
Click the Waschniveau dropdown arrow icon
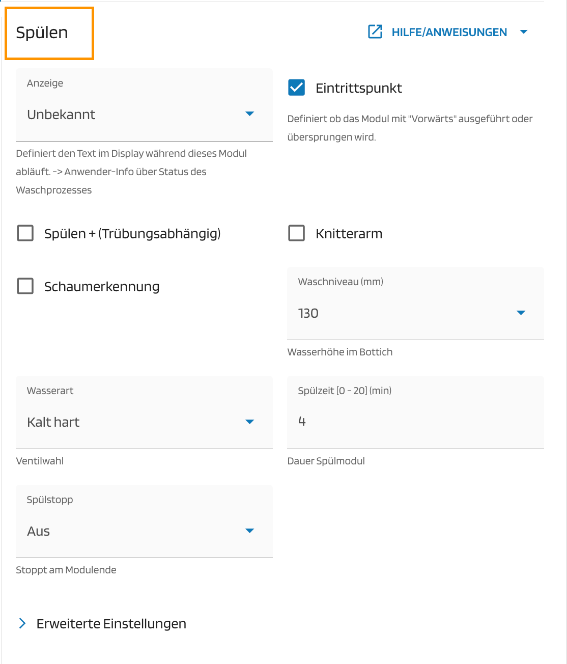[521, 313]
